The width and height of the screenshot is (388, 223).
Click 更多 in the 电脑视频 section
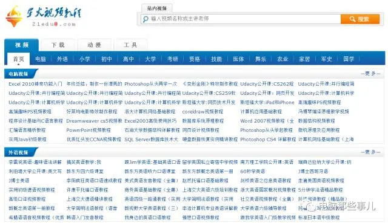370,74
